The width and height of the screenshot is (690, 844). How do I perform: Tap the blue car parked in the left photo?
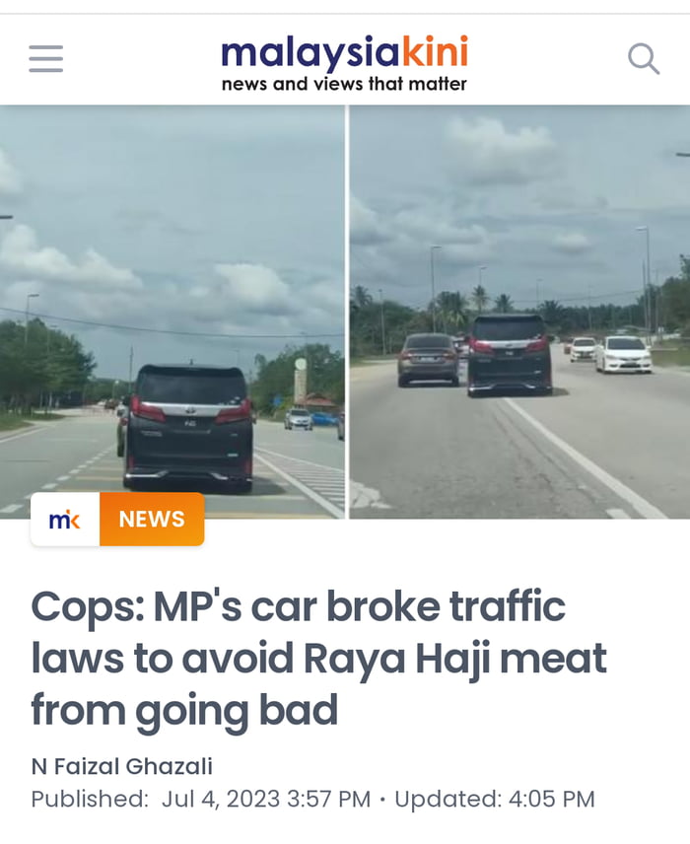324,419
